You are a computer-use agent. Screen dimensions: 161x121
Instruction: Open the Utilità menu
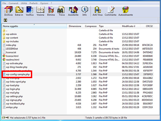click(x=24, y=3)
